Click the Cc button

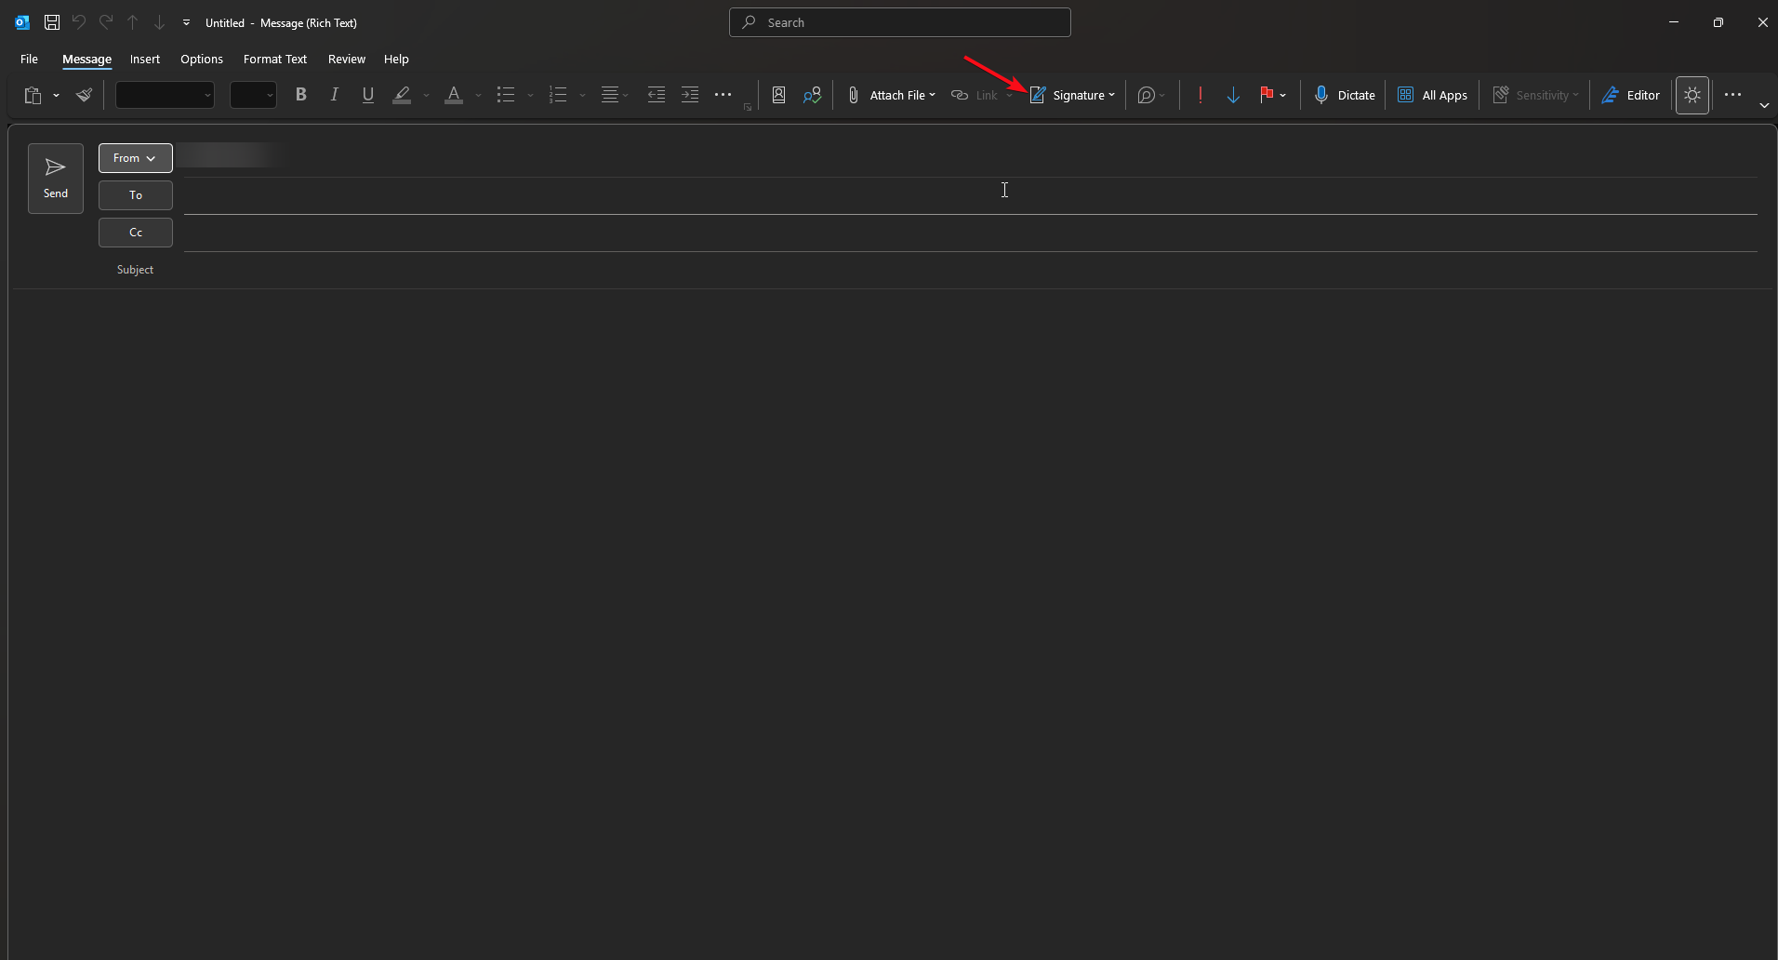(135, 233)
